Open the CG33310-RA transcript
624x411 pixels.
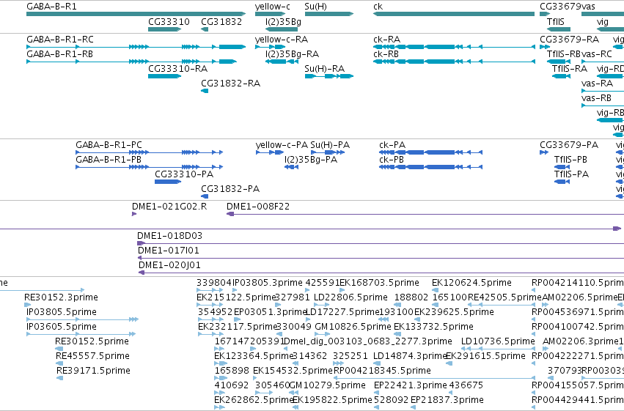coord(164,76)
